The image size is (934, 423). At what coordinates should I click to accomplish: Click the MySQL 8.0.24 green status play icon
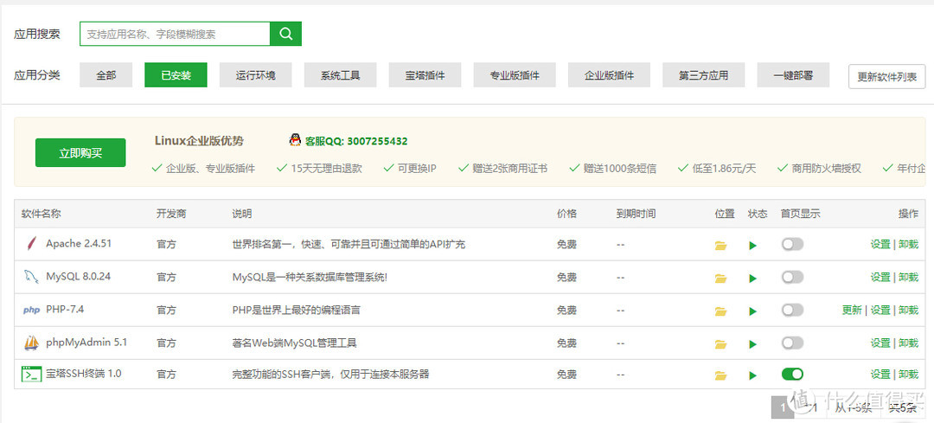753,278
